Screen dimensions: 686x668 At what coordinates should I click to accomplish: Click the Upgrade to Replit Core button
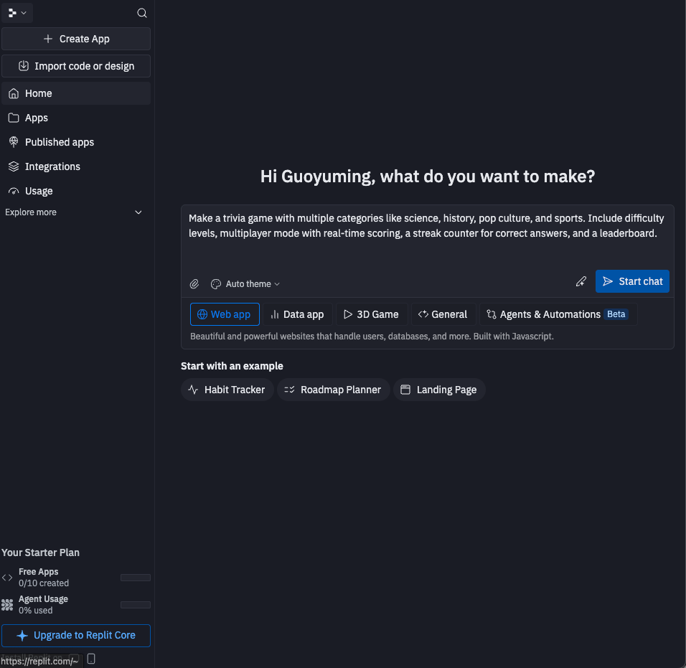click(76, 636)
